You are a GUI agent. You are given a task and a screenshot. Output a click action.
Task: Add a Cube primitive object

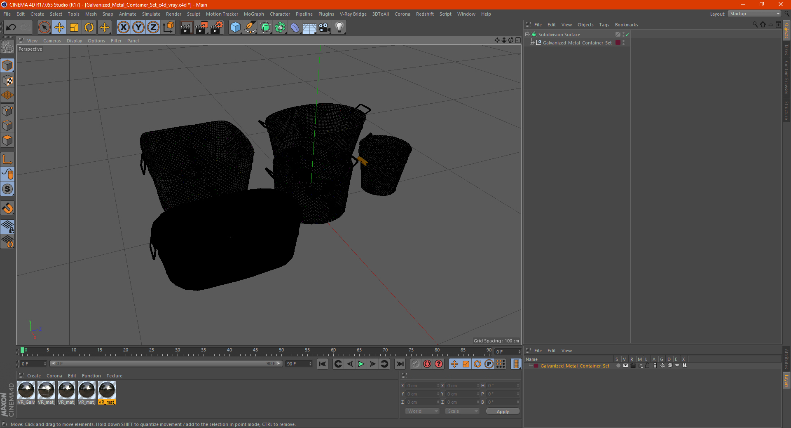235,28
